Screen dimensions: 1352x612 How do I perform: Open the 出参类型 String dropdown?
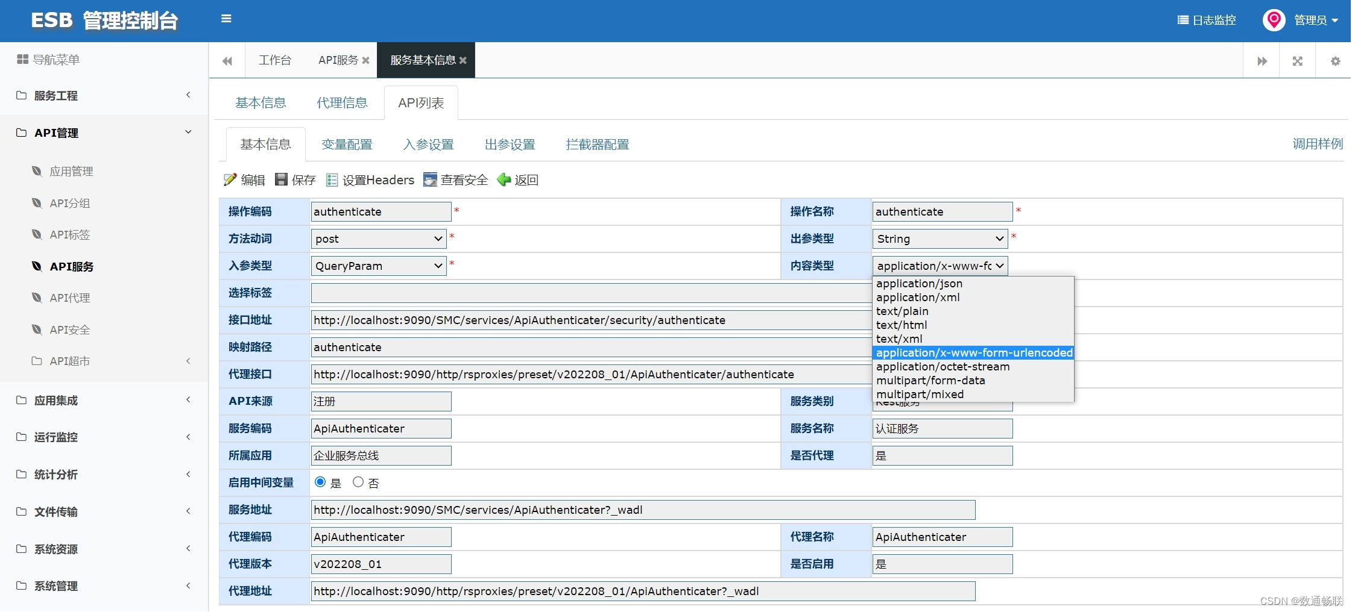940,239
